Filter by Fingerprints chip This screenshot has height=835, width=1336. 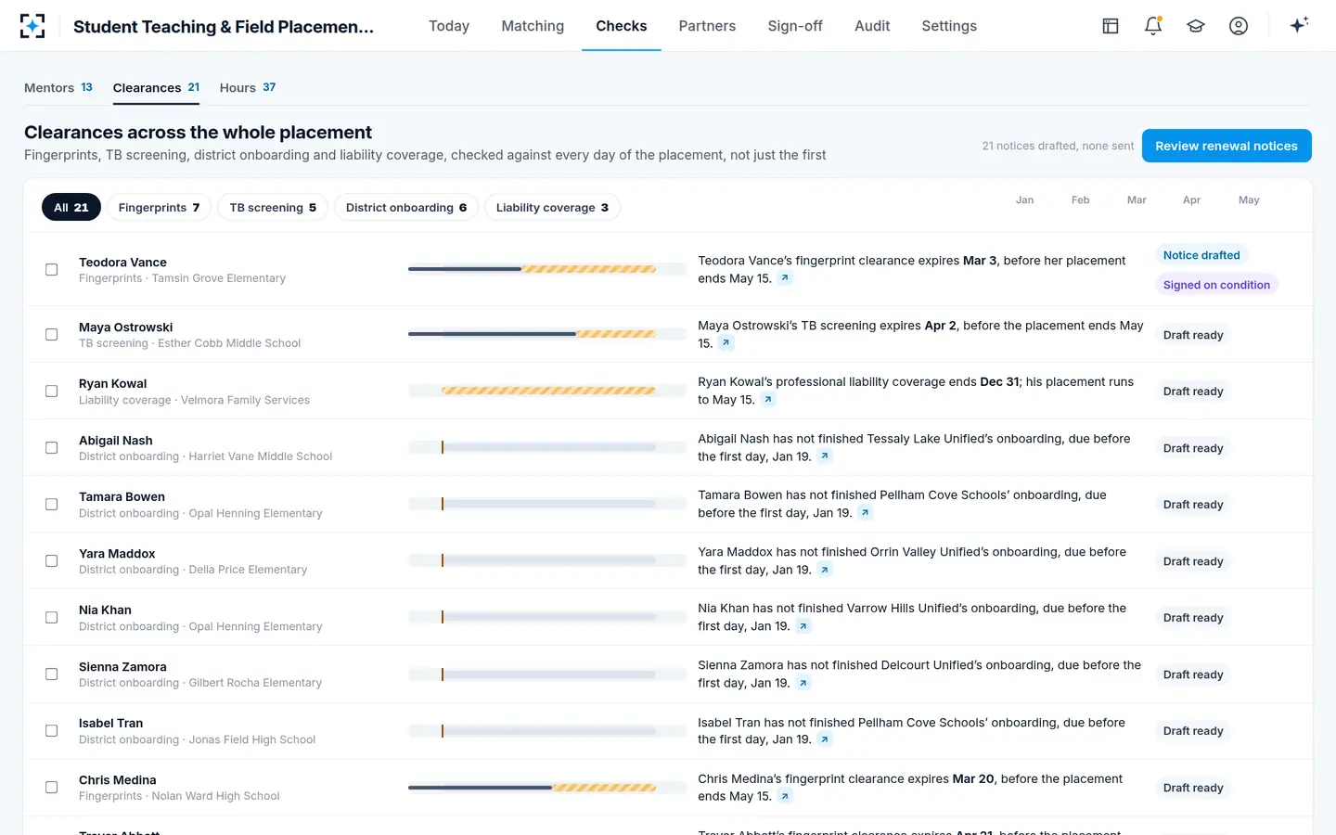point(159,208)
